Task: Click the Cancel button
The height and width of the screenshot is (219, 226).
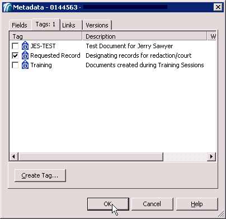Action: [x=152, y=204]
